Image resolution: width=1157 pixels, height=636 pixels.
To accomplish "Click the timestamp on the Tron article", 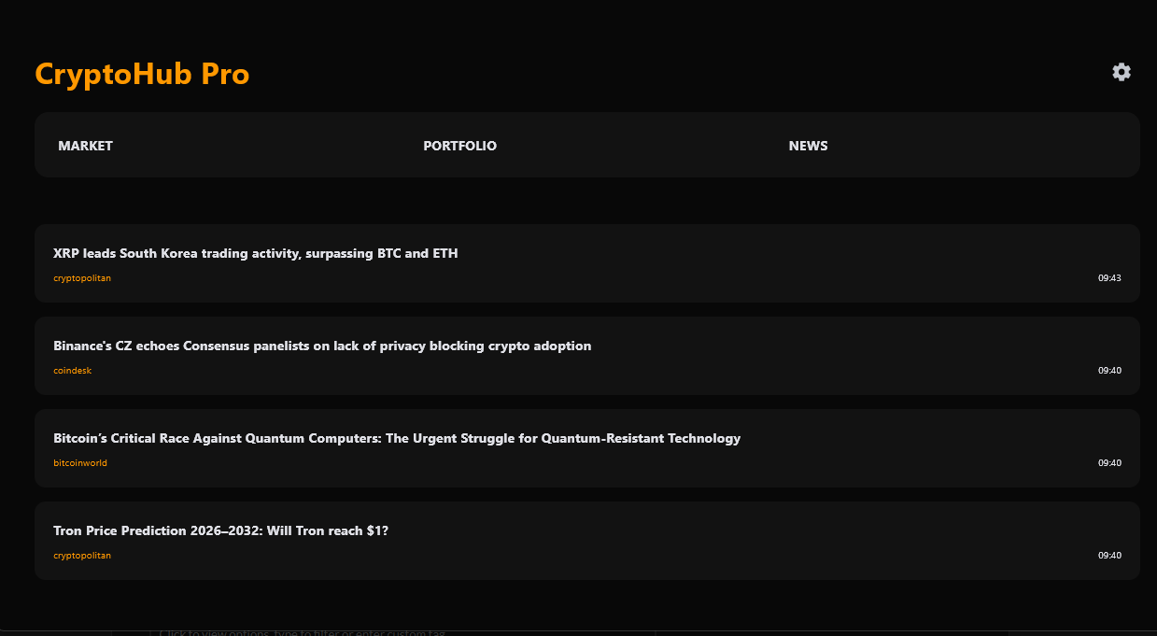I will (x=1109, y=556).
